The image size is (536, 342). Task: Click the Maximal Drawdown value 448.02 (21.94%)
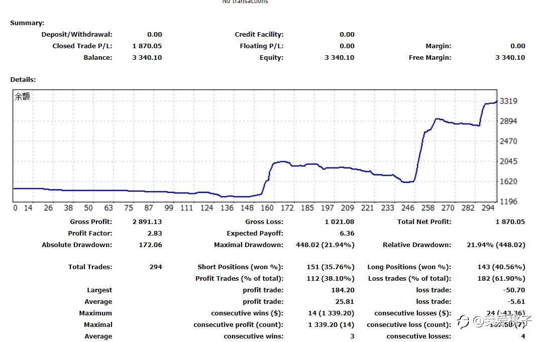(x=325, y=245)
